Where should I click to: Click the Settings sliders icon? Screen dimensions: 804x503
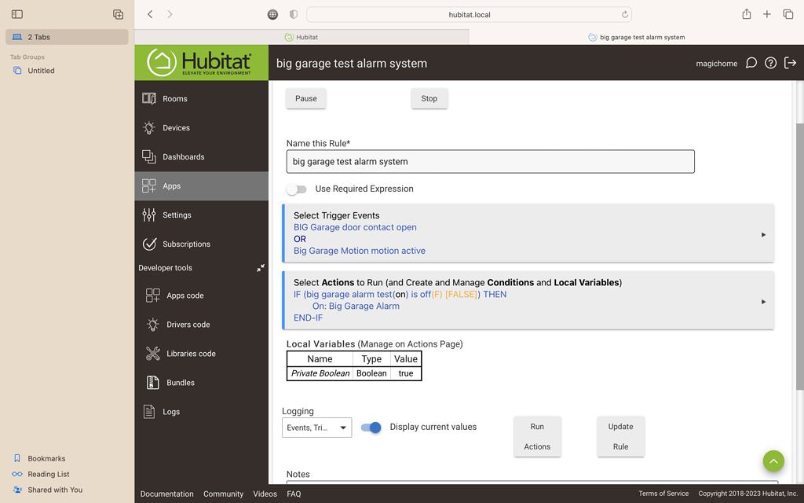149,215
